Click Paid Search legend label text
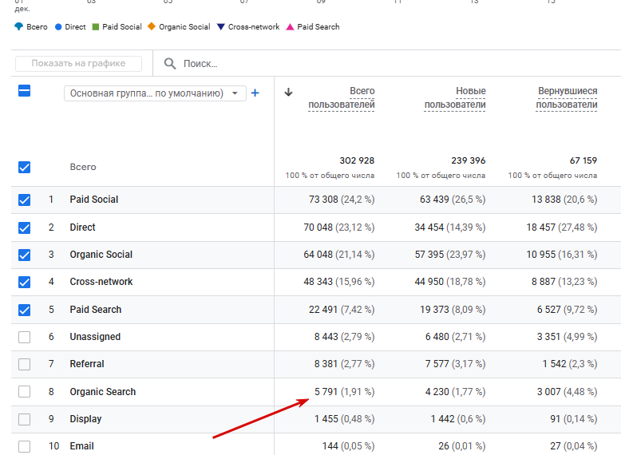 tap(318, 27)
